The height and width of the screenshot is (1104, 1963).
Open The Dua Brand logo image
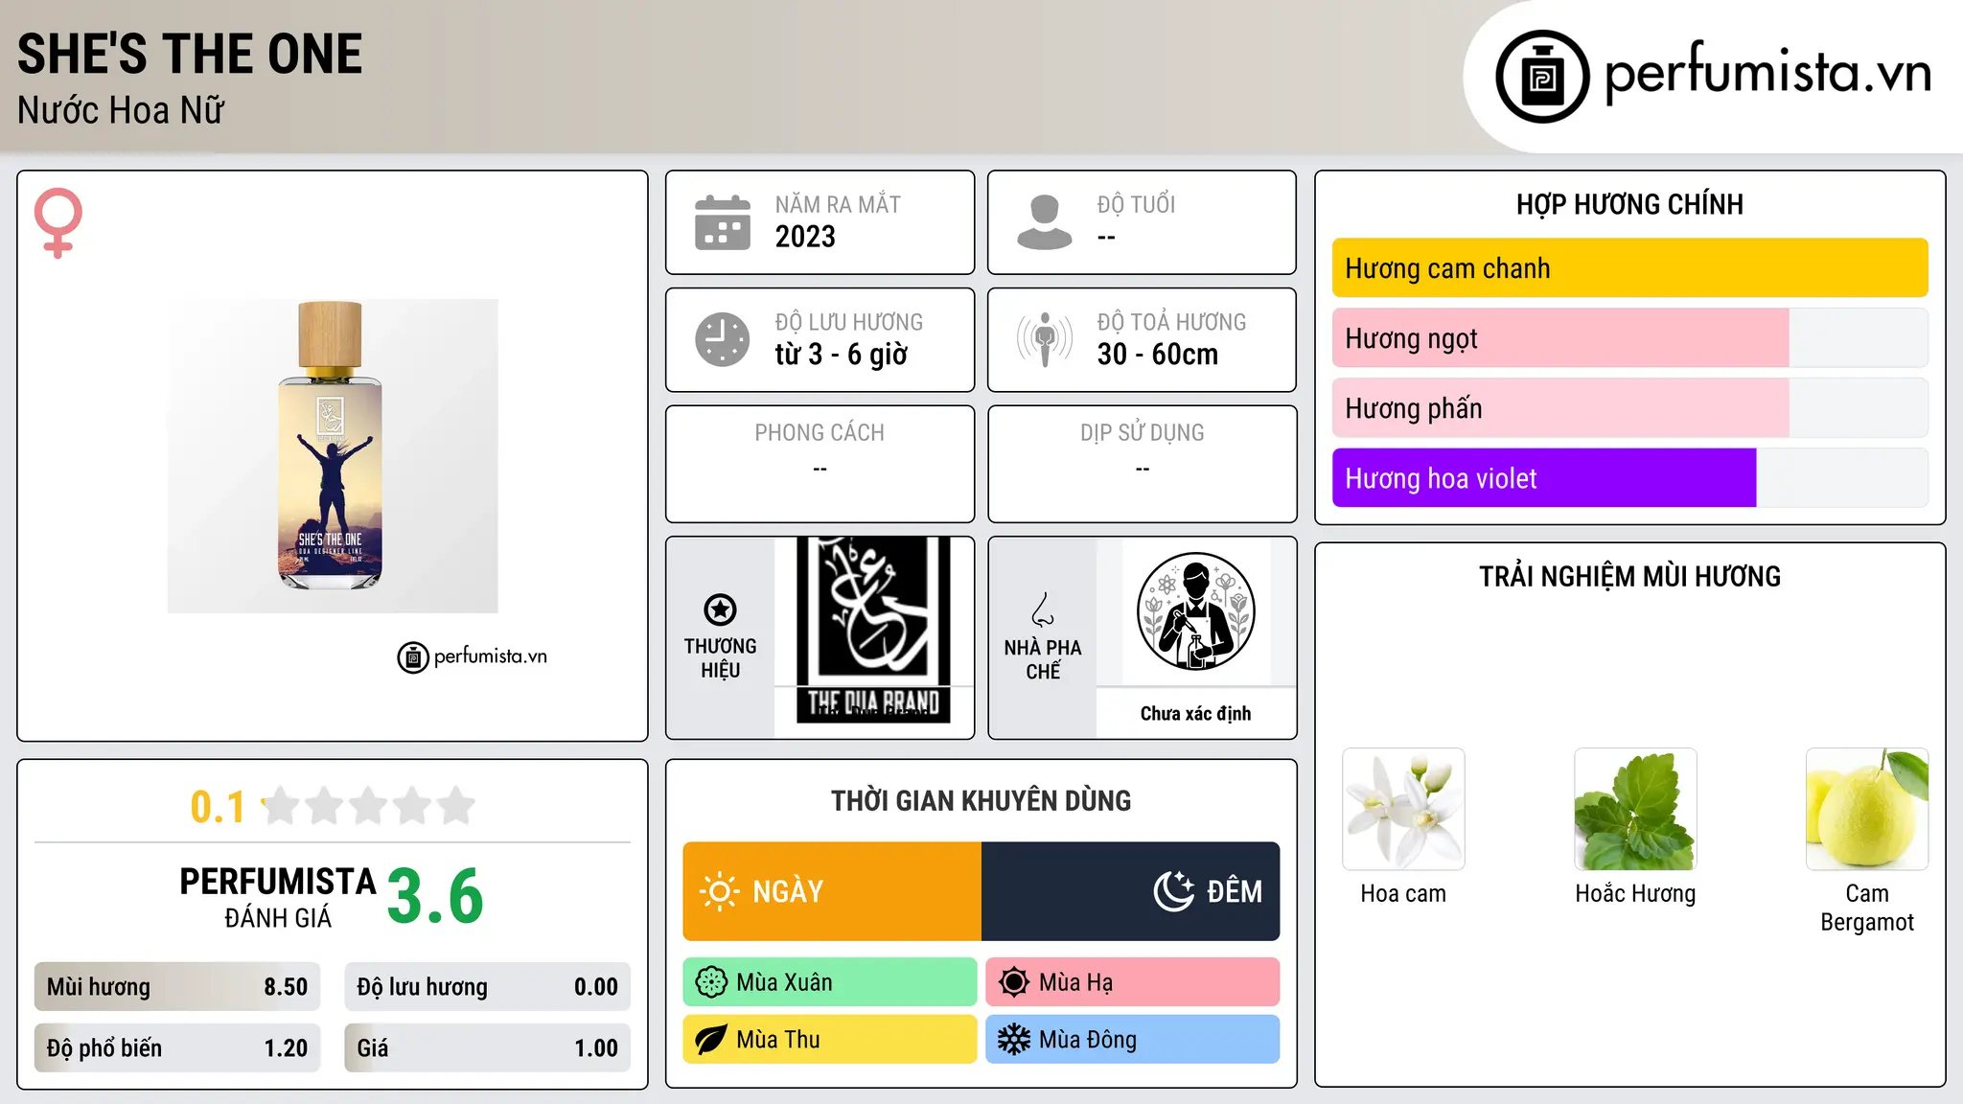[873, 630]
